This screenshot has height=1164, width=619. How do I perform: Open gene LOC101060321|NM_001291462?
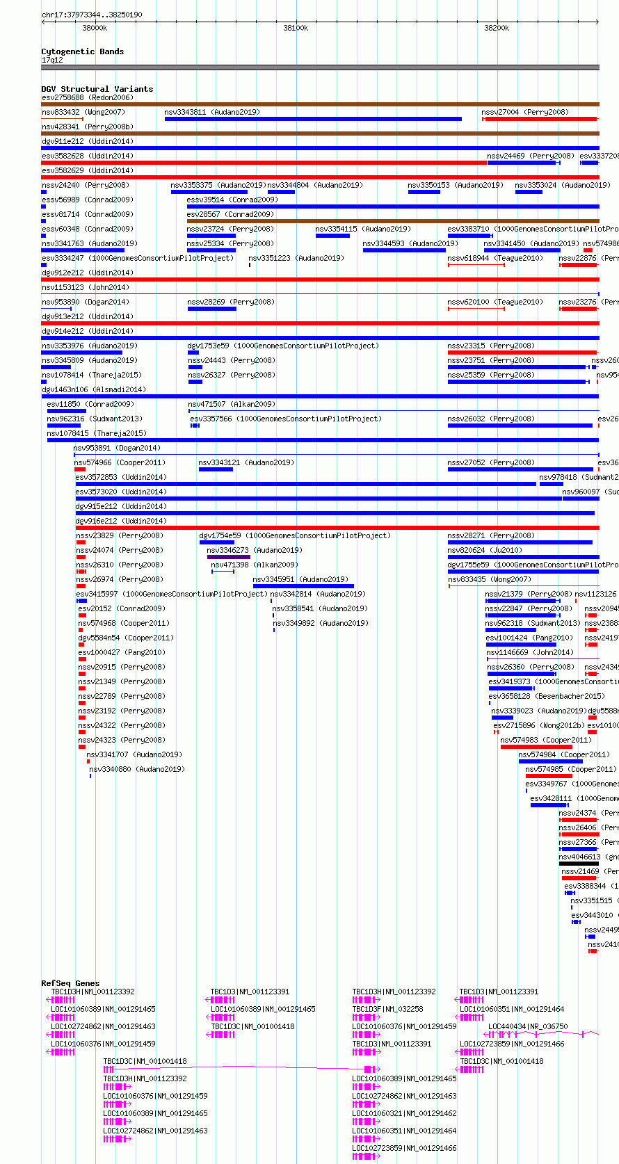pos(404,1113)
